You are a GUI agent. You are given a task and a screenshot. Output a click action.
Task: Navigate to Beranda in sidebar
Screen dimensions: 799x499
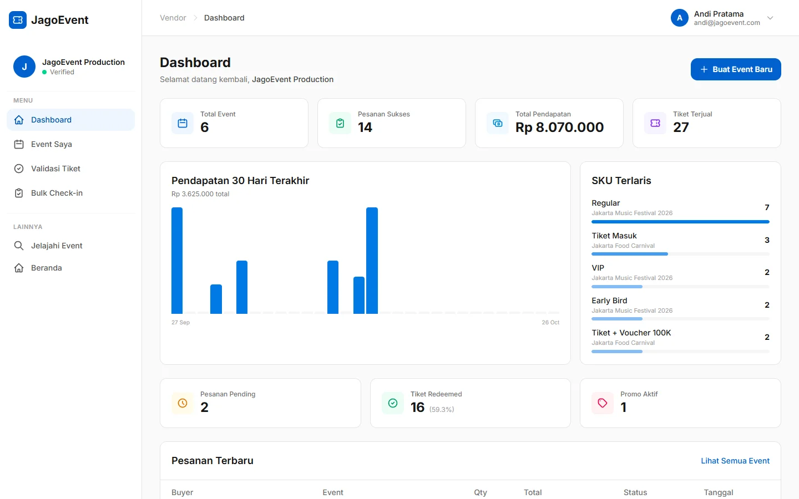tap(70, 268)
